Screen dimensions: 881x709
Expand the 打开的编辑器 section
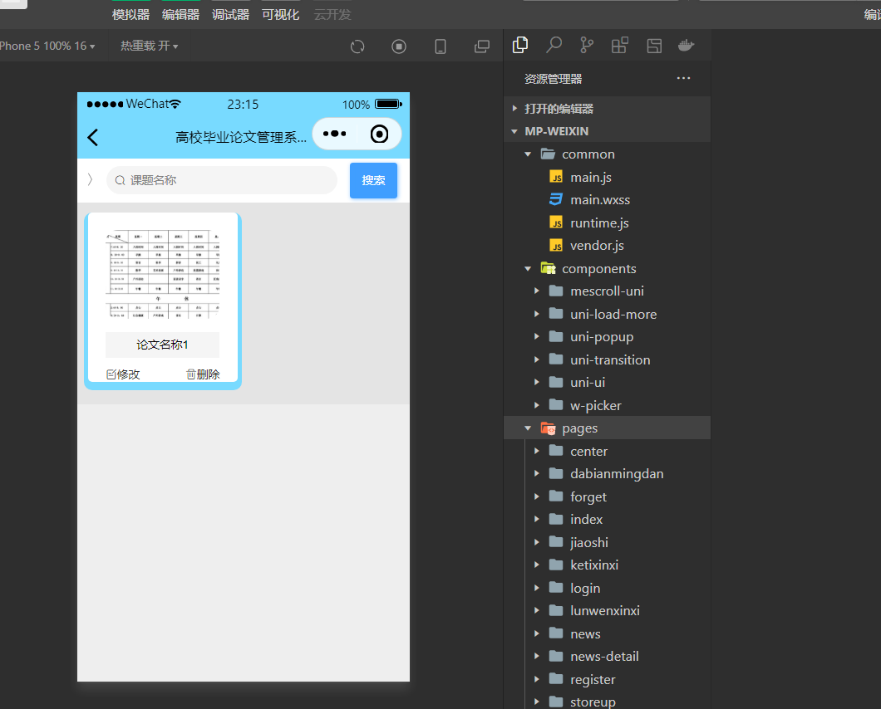[607, 109]
